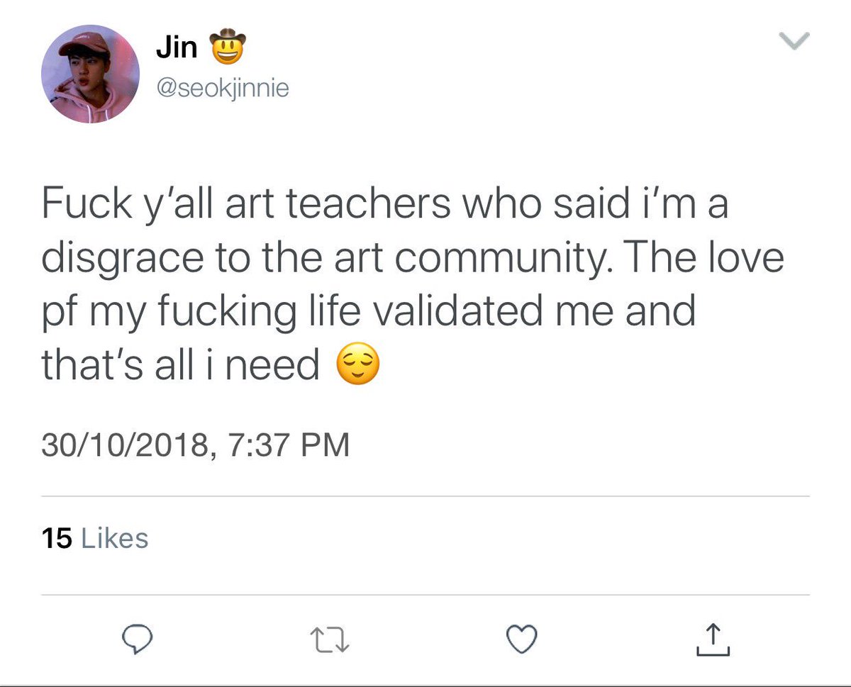This screenshot has width=851, height=687.
Task: Like the tweet with the heart icon
Action: [x=522, y=640]
